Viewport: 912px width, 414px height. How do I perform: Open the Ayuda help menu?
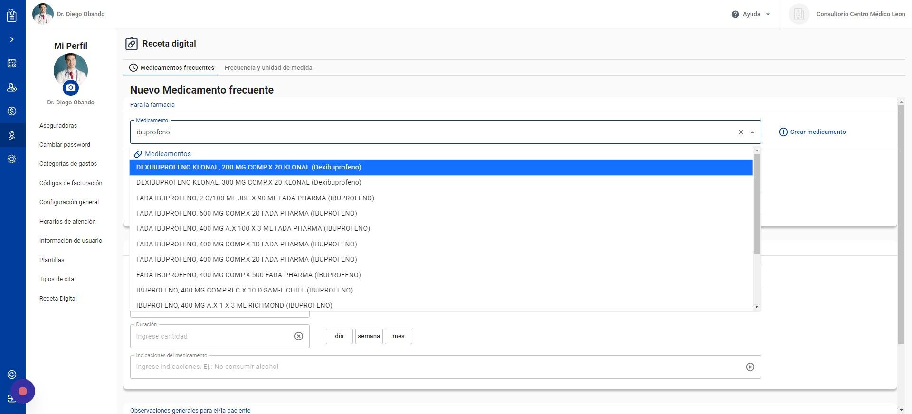pos(751,14)
